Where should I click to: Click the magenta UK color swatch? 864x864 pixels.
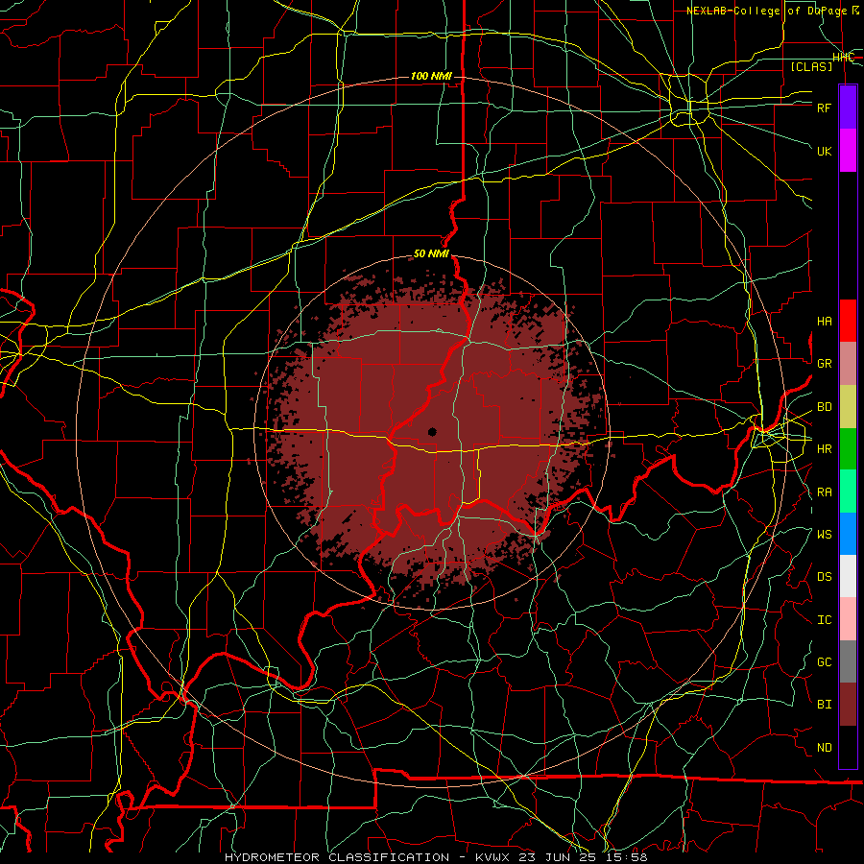click(x=848, y=151)
